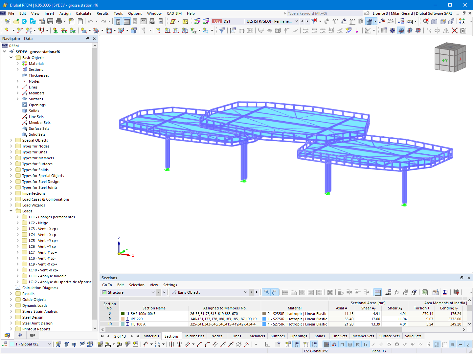Screen dimensions: 473x354
Task: Click the filter funnel icon
Action: point(222,30)
